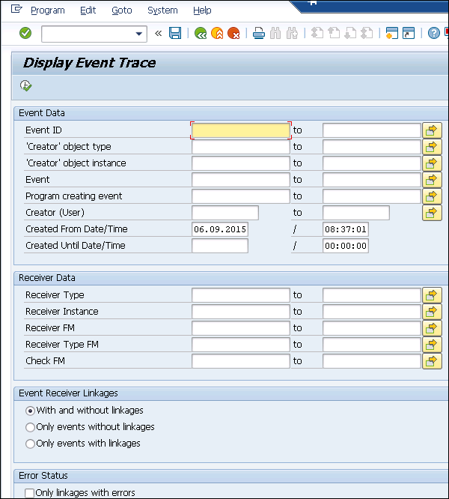The height and width of the screenshot is (499, 449).
Task: Click the blue Help question mark icon
Action: (434, 33)
